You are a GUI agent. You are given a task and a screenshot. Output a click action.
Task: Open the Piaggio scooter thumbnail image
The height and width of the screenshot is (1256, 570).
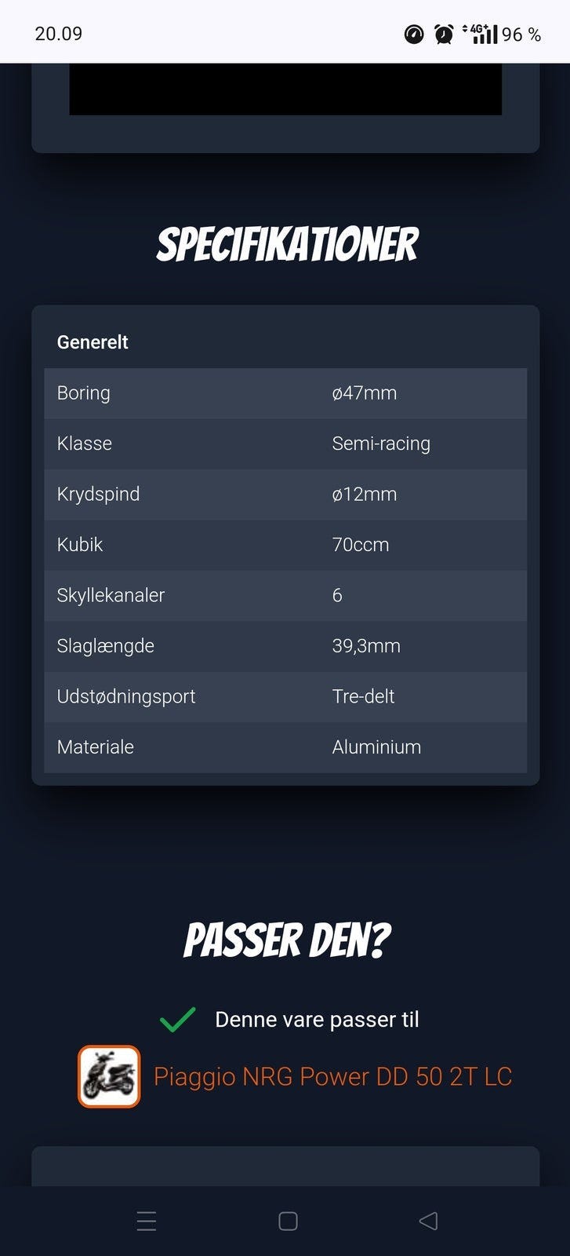click(x=109, y=1076)
